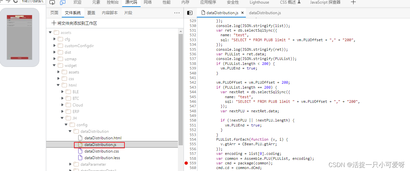Screen dimensions: 410x171
Task: Switch to the second dataDistribution.js editor tab
Action: (265, 13)
